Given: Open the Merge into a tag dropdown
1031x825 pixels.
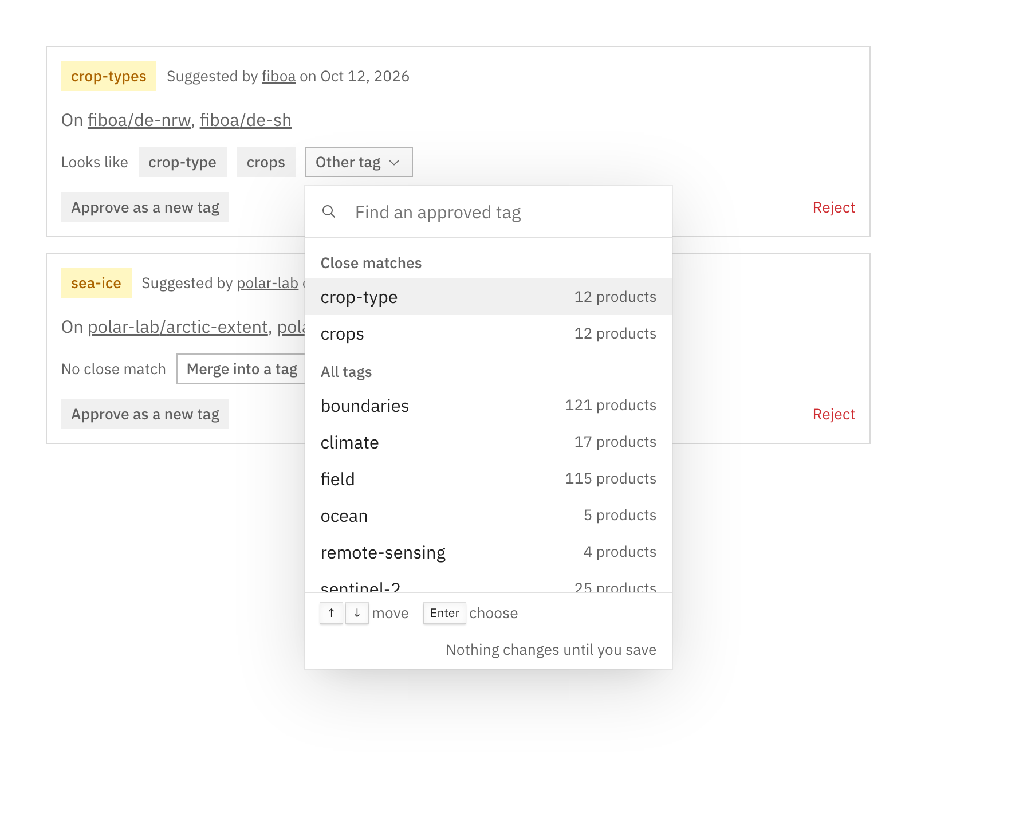Looking at the screenshot, I should tap(241, 369).
